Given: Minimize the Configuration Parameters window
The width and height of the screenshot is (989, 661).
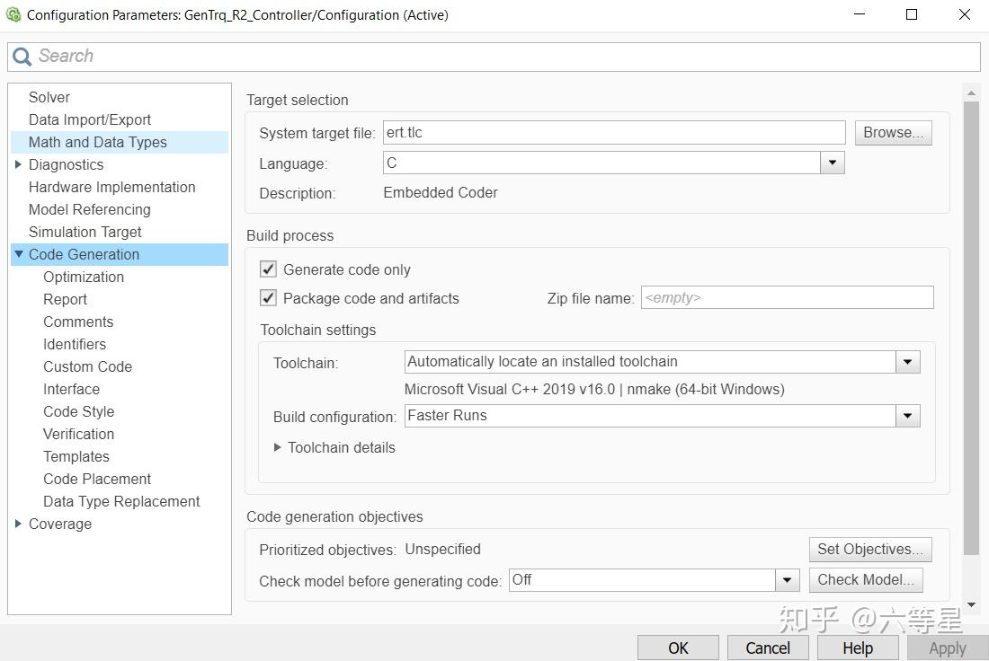Looking at the screenshot, I should 859,14.
